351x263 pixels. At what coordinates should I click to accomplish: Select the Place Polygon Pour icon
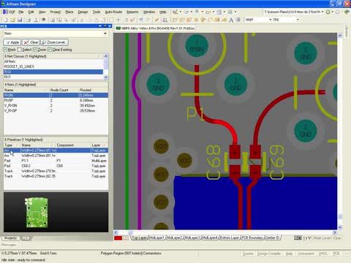click(x=224, y=20)
